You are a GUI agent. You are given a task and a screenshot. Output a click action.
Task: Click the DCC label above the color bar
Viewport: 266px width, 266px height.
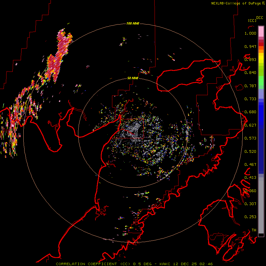(260, 18)
